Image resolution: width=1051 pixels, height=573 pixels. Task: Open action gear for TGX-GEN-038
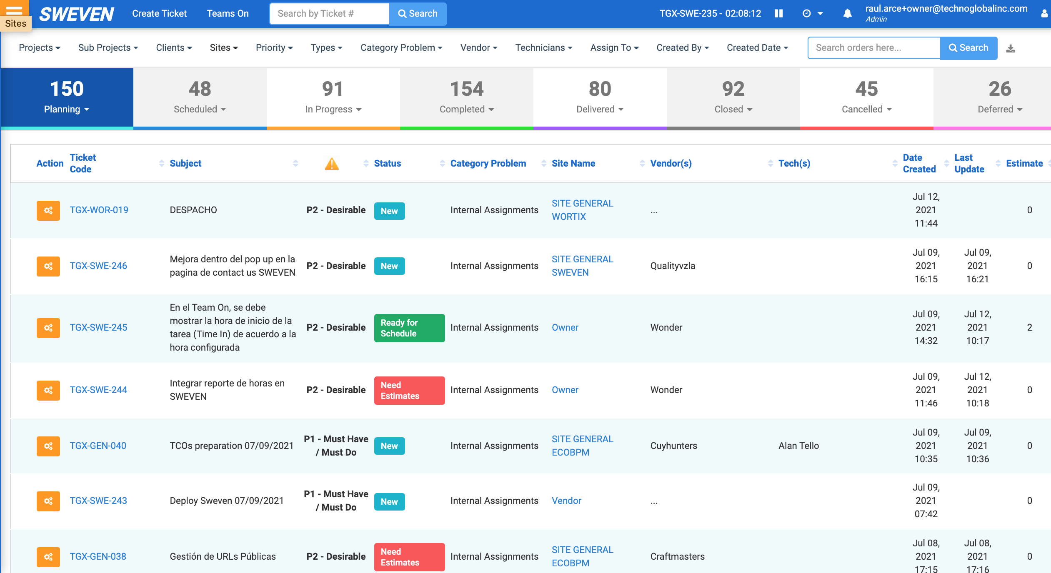(48, 557)
